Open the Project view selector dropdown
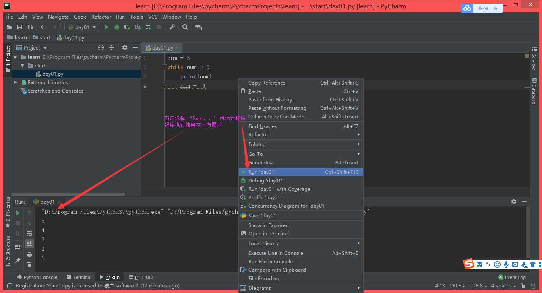Image resolution: width=542 pixels, height=293 pixels. tap(31, 47)
